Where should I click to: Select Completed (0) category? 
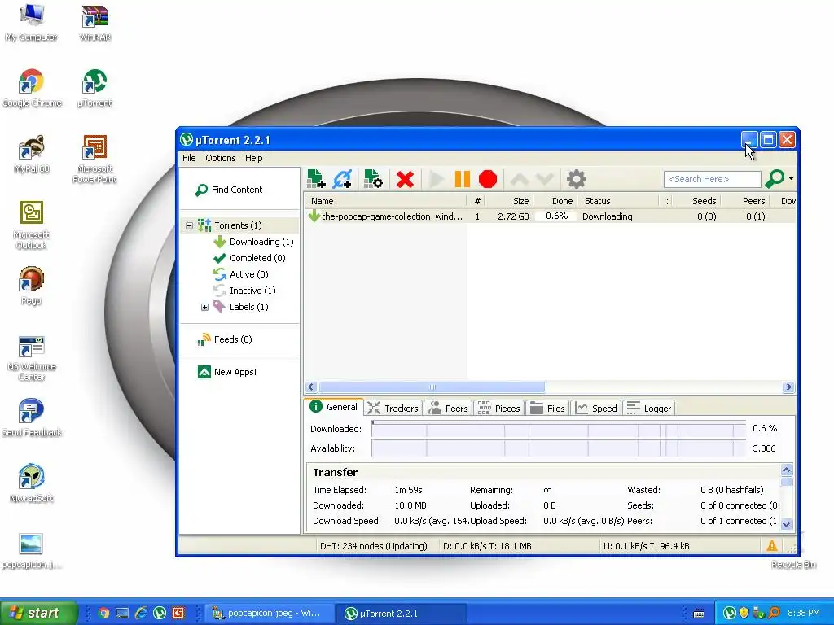pyautogui.click(x=257, y=258)
